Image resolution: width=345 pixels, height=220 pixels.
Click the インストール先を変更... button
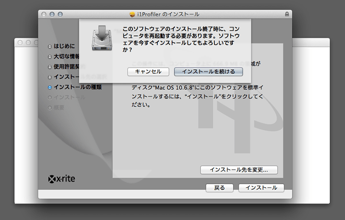pyautogui.click(x=239, y=170)
